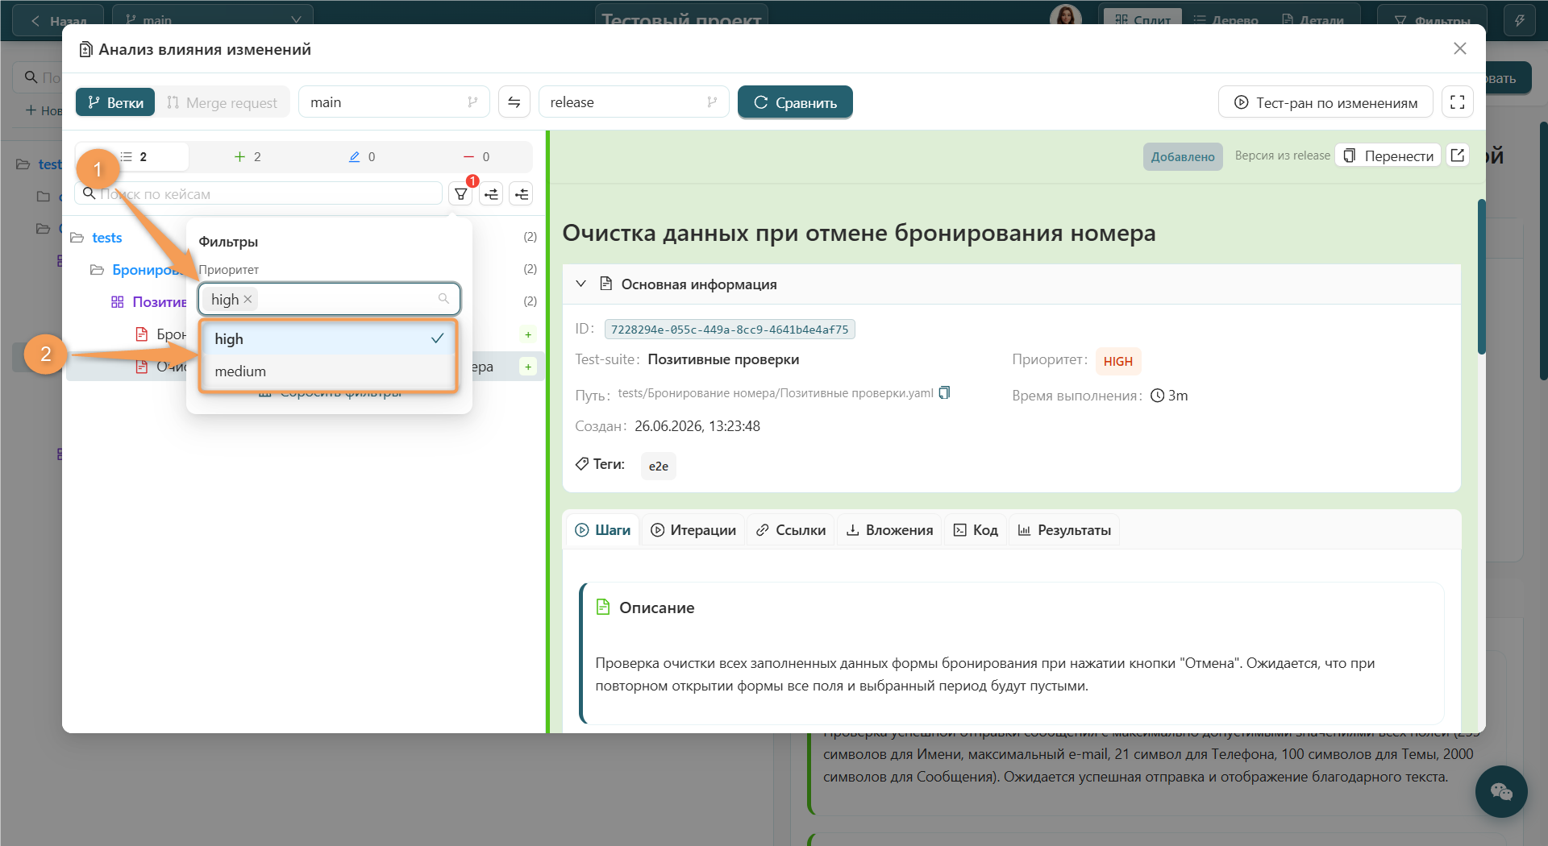Open the main branch selector in top bar
Screen dimensions: 1548x846
point(213,20)
